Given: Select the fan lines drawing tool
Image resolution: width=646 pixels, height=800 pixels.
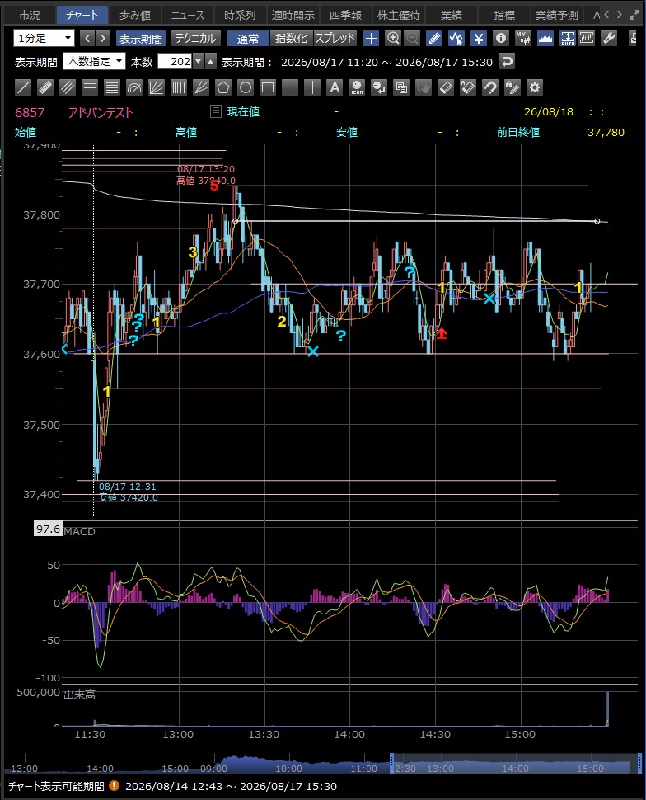Looking at the screenshot, I should pos(157,87).
